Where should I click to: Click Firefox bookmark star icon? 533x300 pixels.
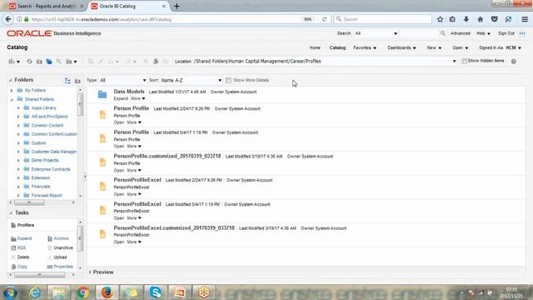[x=440, y=19]
